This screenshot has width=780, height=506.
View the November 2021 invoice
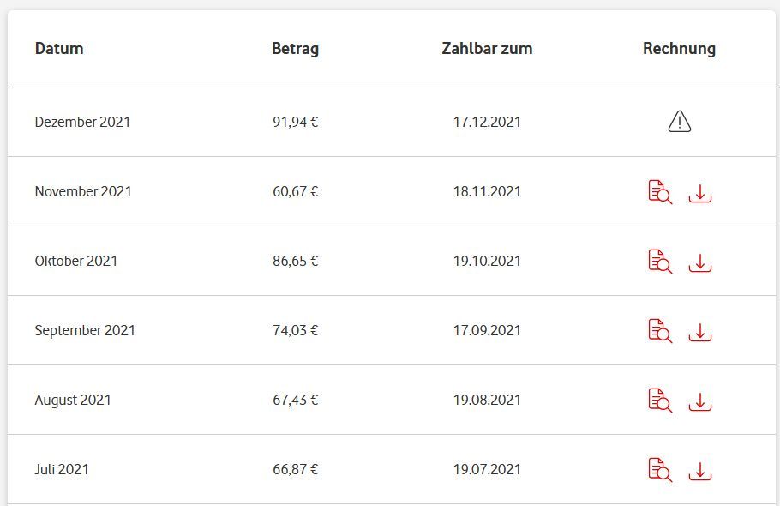coord(659,192)
